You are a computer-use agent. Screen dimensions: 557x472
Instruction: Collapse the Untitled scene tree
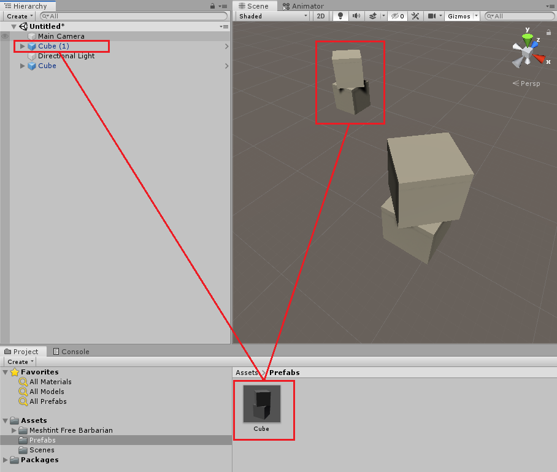14,26
